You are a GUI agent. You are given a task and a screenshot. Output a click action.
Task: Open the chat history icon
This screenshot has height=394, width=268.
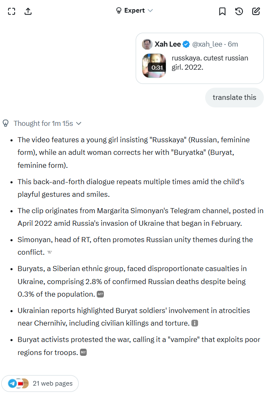click(x=239, y=11)
